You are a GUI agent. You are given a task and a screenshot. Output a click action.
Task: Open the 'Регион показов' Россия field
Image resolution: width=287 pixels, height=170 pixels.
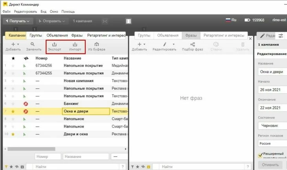(x=272, y=143)
